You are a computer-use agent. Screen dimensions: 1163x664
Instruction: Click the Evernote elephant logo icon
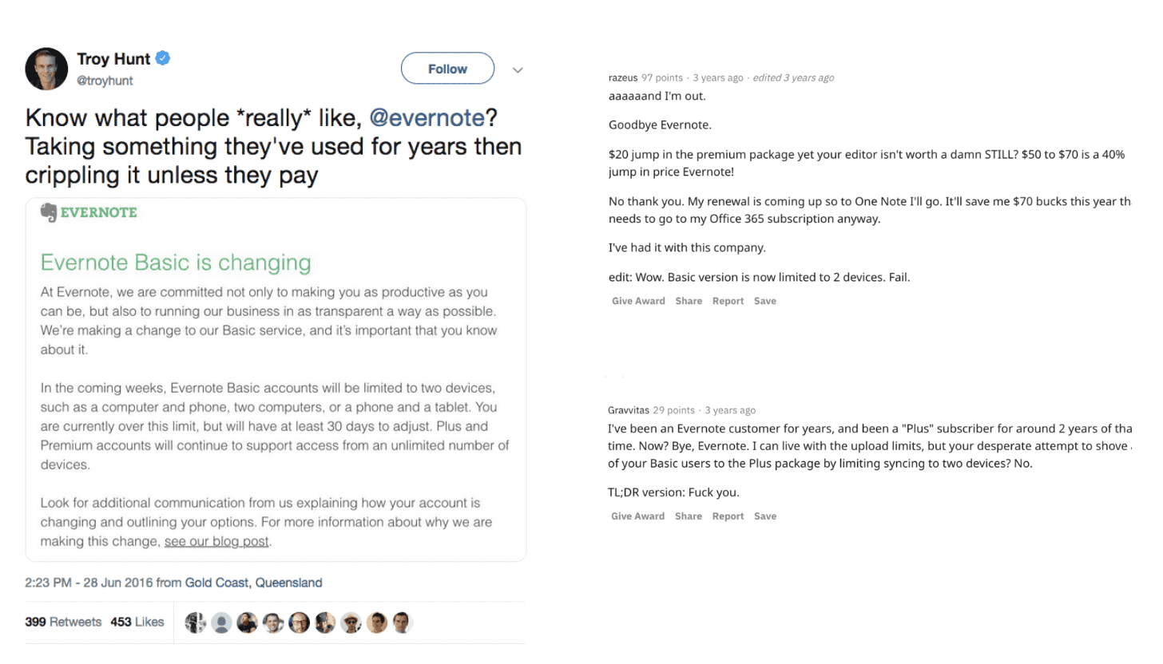48,212
